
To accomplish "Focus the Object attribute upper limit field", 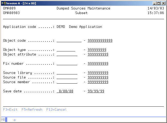I will pos(98,54).
